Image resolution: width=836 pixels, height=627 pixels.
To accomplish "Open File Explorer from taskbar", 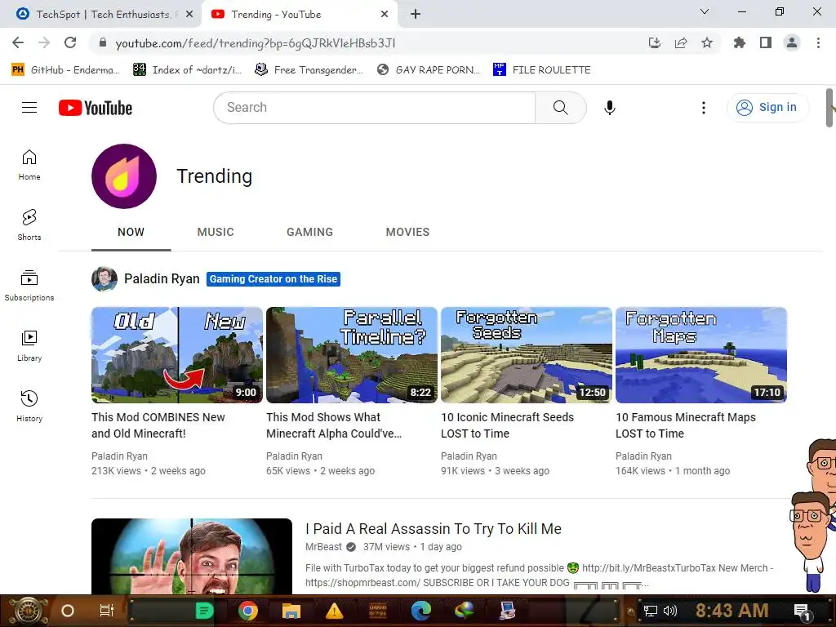I will click(291, 611).
